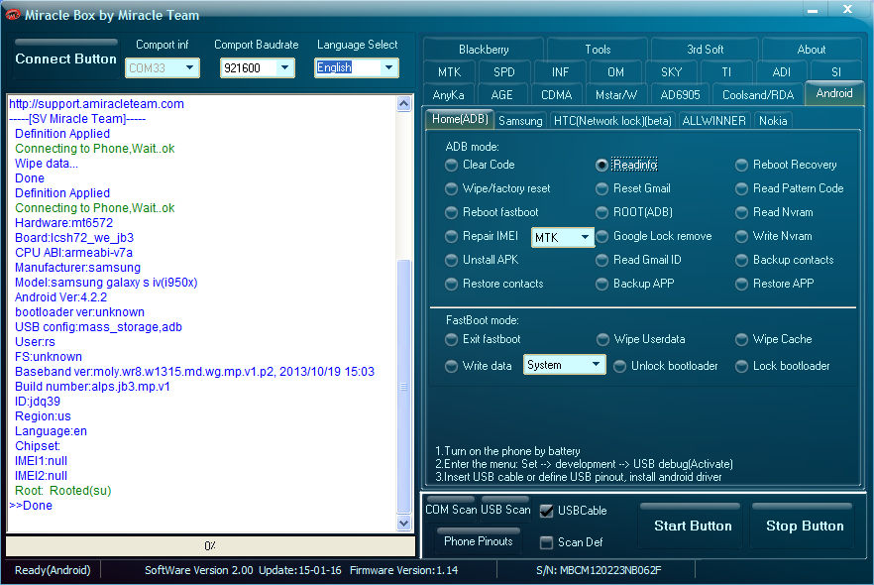Screen dimensions: 874x585
Task: Select the Repair IMEI option
Action: tap(482, 236)
